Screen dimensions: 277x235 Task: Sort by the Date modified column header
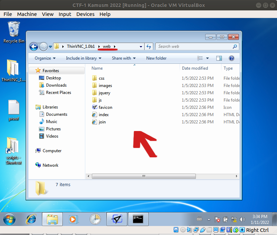(x=195, y=68)
